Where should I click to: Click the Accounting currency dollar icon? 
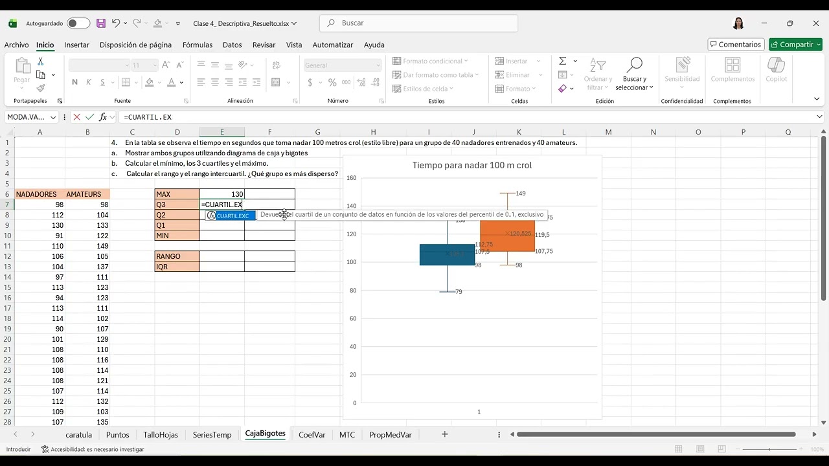[310, 82]
